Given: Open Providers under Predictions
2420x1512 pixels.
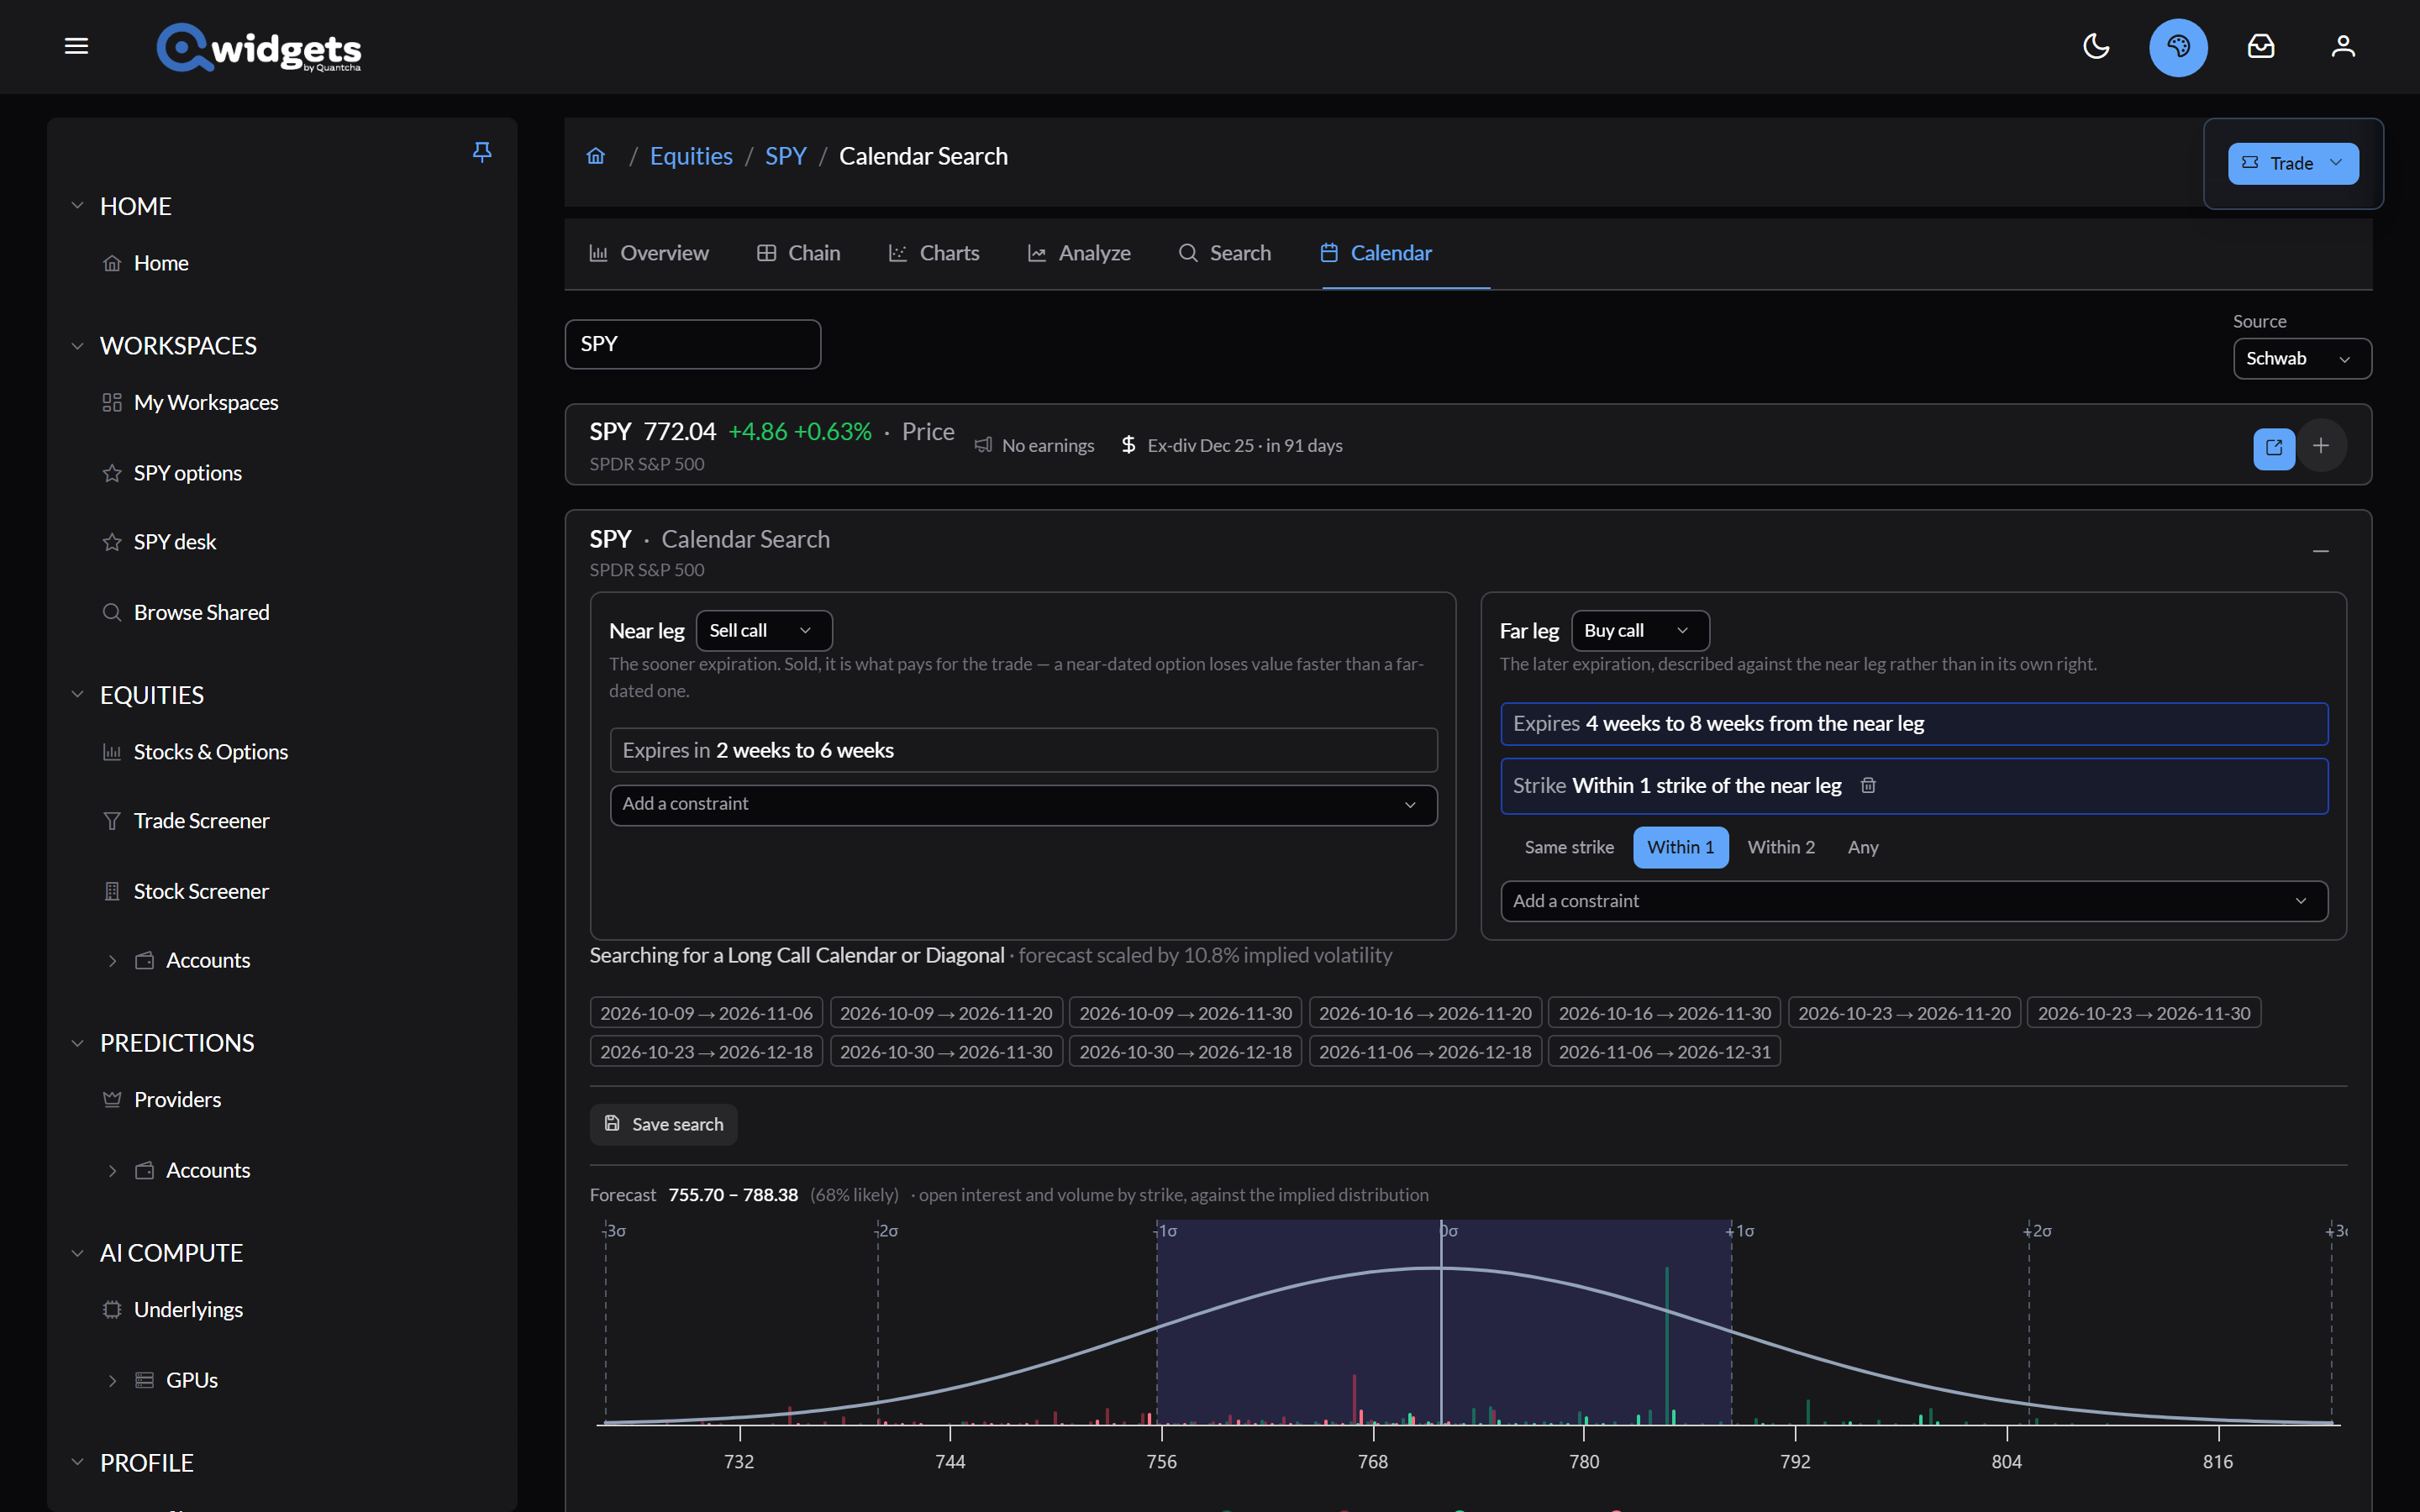Looking at the screenshot, I should [x=177, y=1100].
